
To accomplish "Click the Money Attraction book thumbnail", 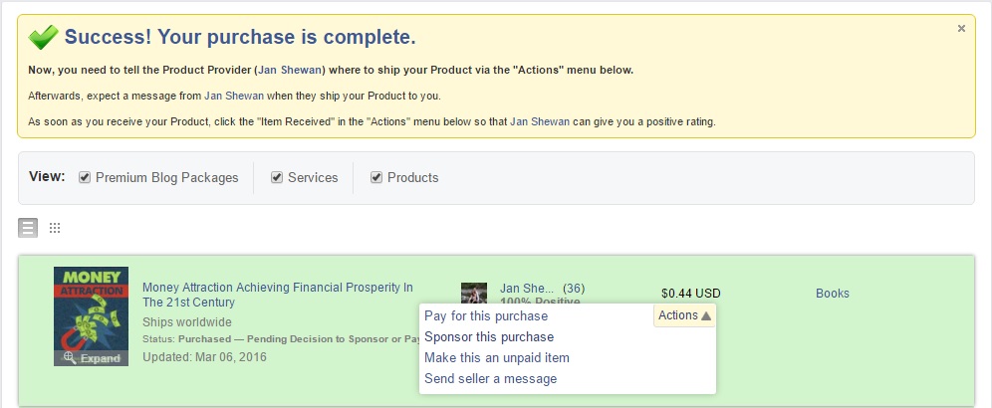I will [91, 308].
